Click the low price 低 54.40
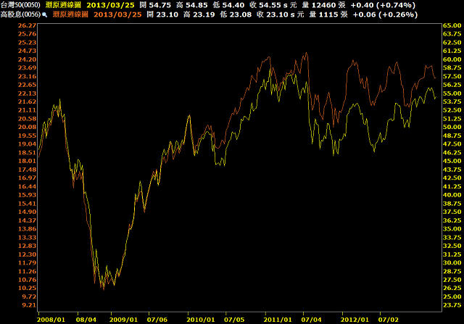 [228, 5]
